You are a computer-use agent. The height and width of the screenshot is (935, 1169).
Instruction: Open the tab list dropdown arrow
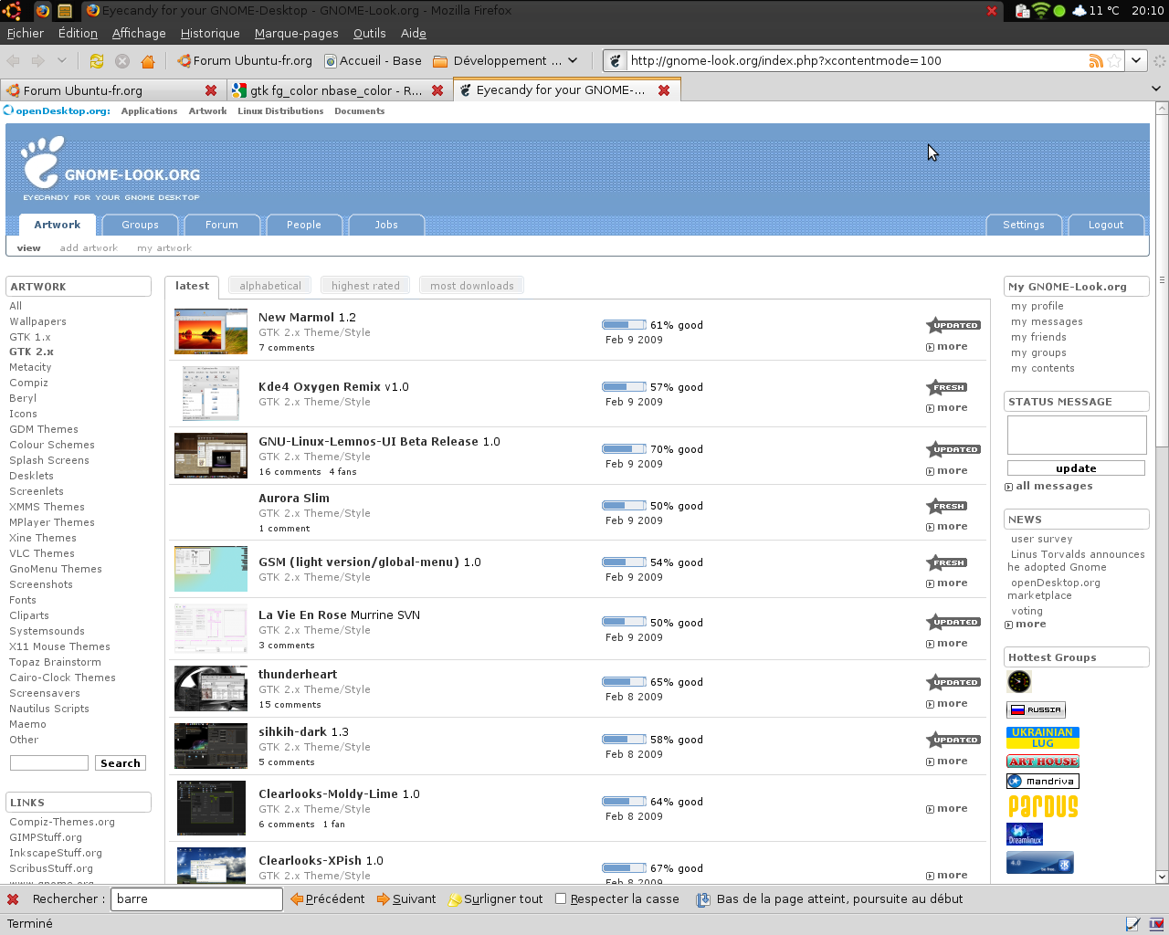pos(1156,89)
